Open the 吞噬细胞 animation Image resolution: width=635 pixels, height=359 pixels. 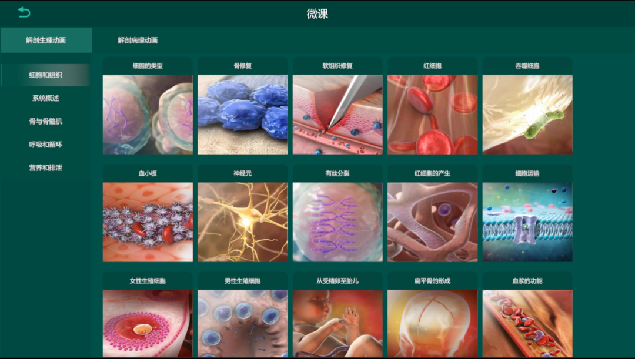tap(527, 115)
